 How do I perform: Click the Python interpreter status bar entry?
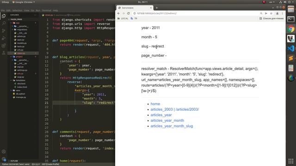click(x=16, y=164)
